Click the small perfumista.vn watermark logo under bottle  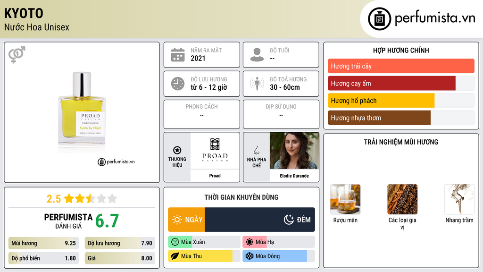tap(116, 161)
